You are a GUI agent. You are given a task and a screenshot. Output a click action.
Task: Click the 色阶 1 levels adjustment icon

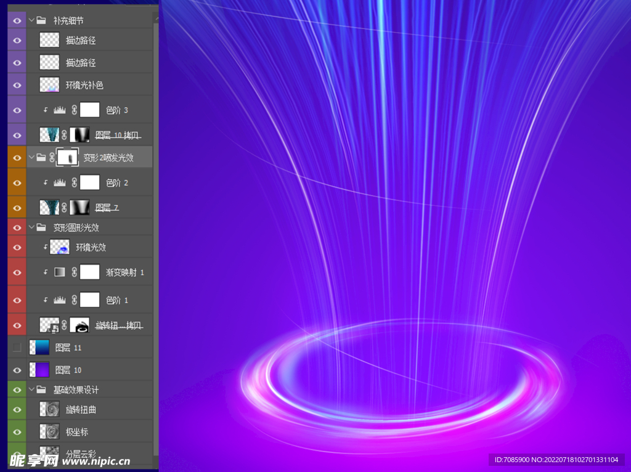(60, 300)
